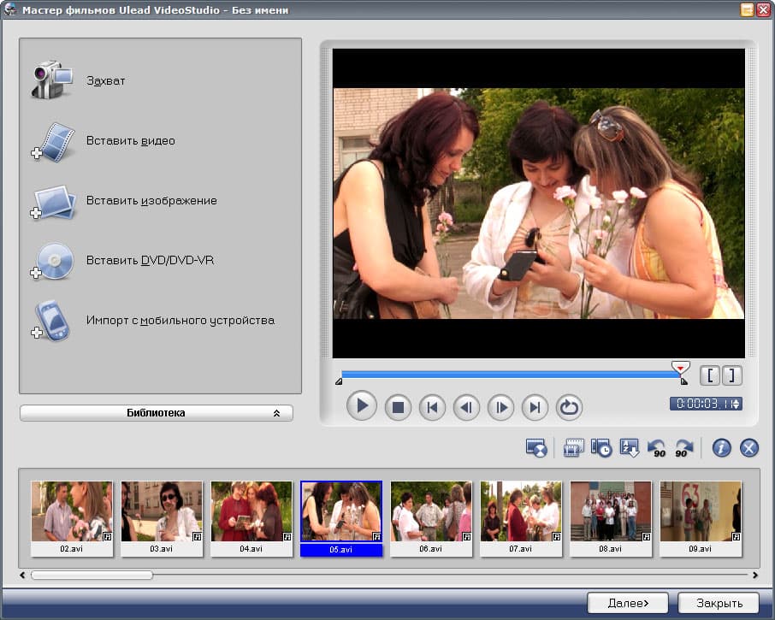Image resolution: width=775 pixels, height=620 pixels.
Task: Click scroll right arrow of clip list
Action: click(x=754, y=575)
